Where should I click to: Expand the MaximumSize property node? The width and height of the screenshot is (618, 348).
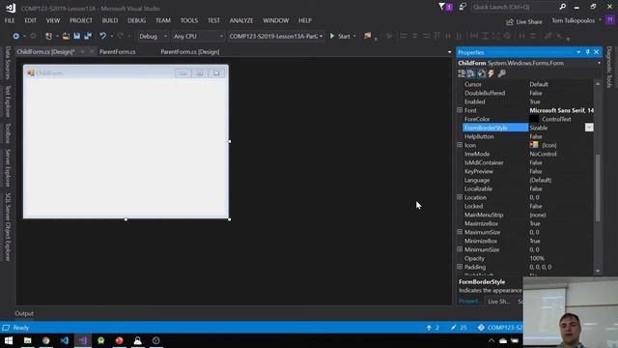pyautogui.click(x=460, y=232)
